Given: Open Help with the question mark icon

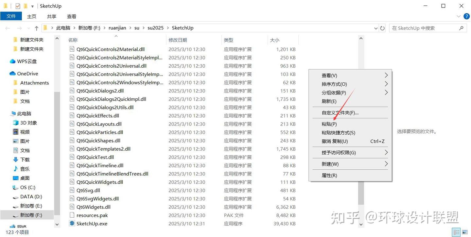Looking at the screenshot, I should click(466, 16).
